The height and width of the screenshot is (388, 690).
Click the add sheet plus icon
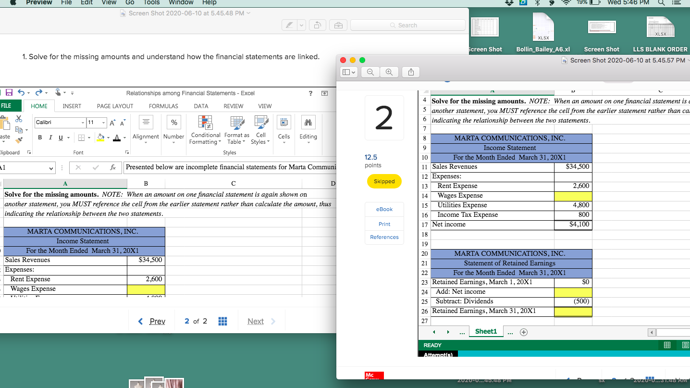point(524,332)
